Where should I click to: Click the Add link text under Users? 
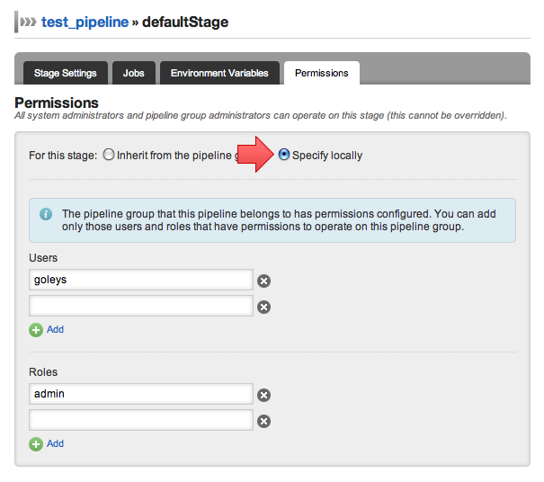tap(55, 330)
